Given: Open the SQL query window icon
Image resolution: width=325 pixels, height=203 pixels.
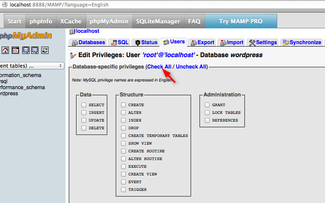Looking at the screenshot, I should pos(15,50).
